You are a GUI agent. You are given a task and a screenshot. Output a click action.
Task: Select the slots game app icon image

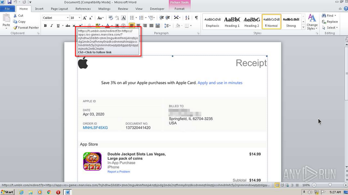[x=92, y=161]
